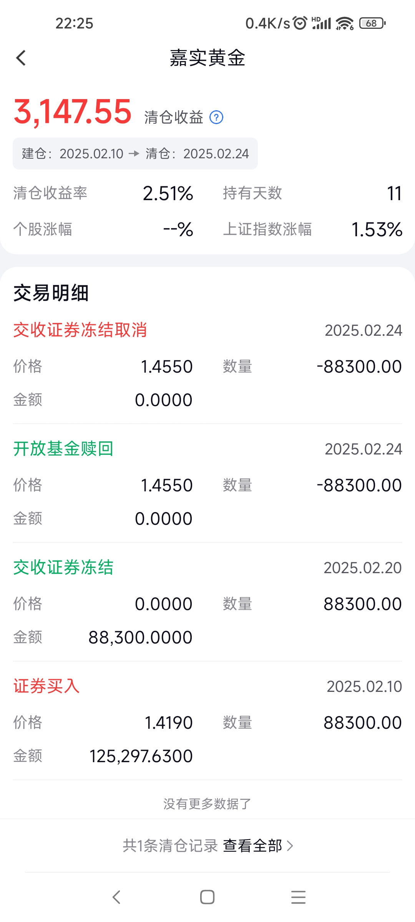Screen dimensions: 415x922
Task: Tap the alarm clock status icon
Action: click(300, 23)
